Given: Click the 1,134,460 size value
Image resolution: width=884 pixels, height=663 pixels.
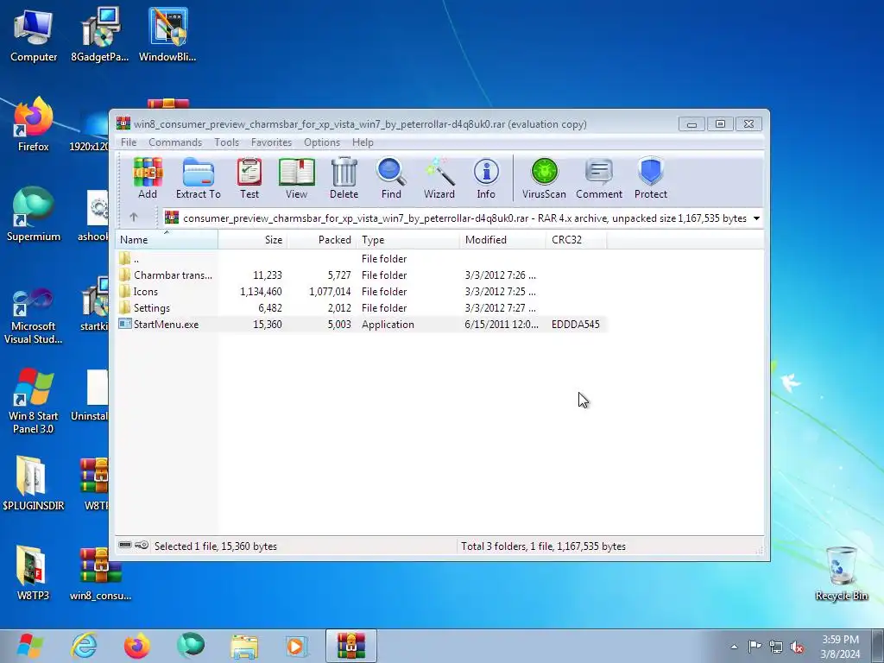Looking at the screenshot, I should point(261,292).
